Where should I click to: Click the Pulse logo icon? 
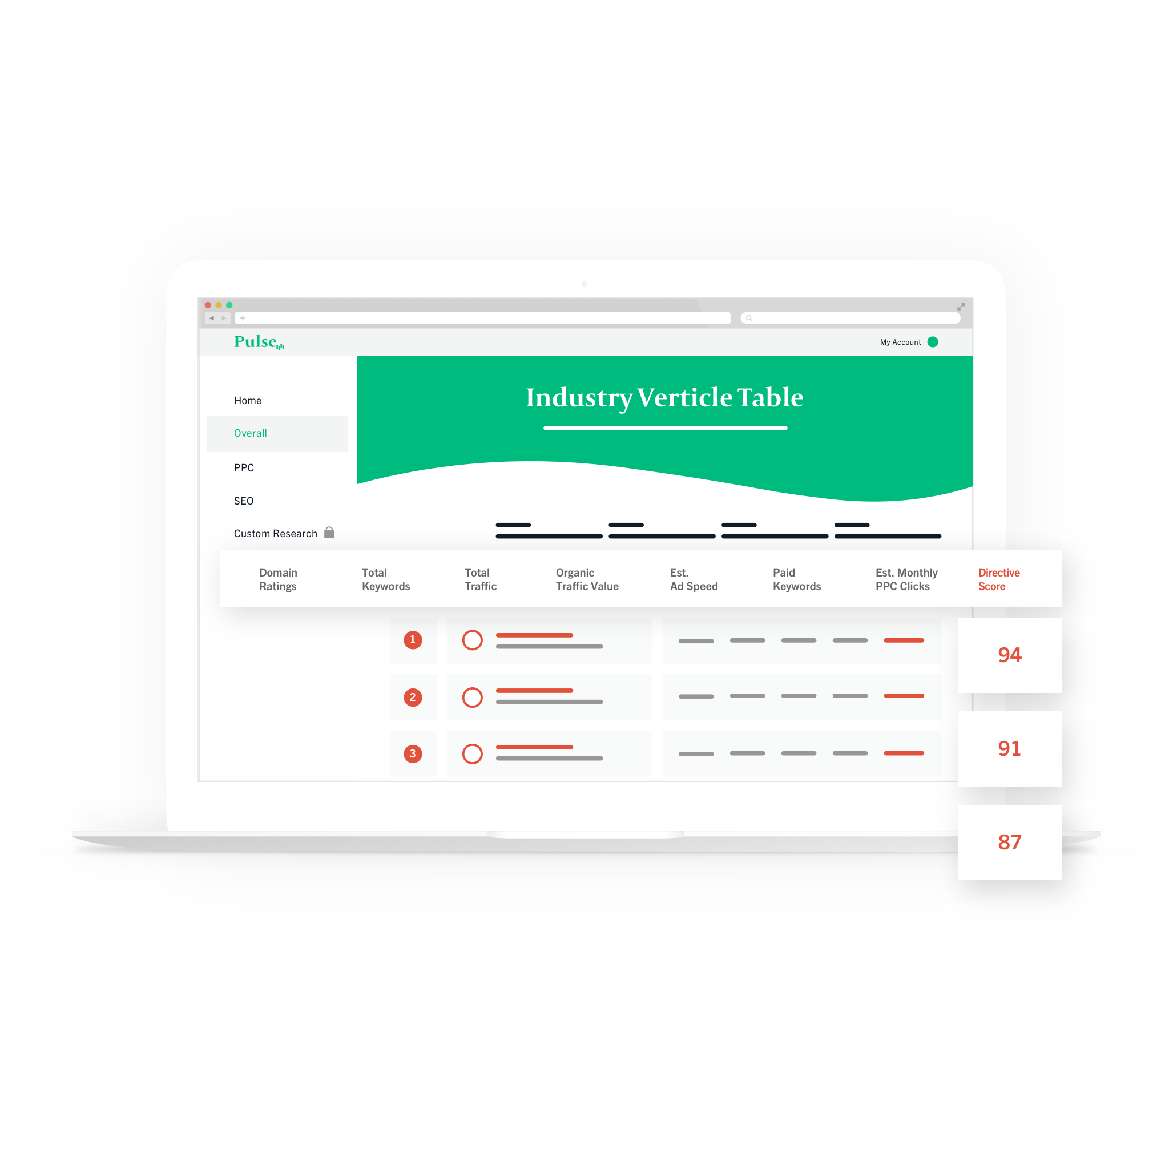click(x=260, y=340)
